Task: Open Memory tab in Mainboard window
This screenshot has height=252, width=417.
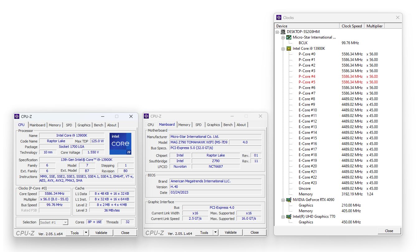Action: [184, 125]
